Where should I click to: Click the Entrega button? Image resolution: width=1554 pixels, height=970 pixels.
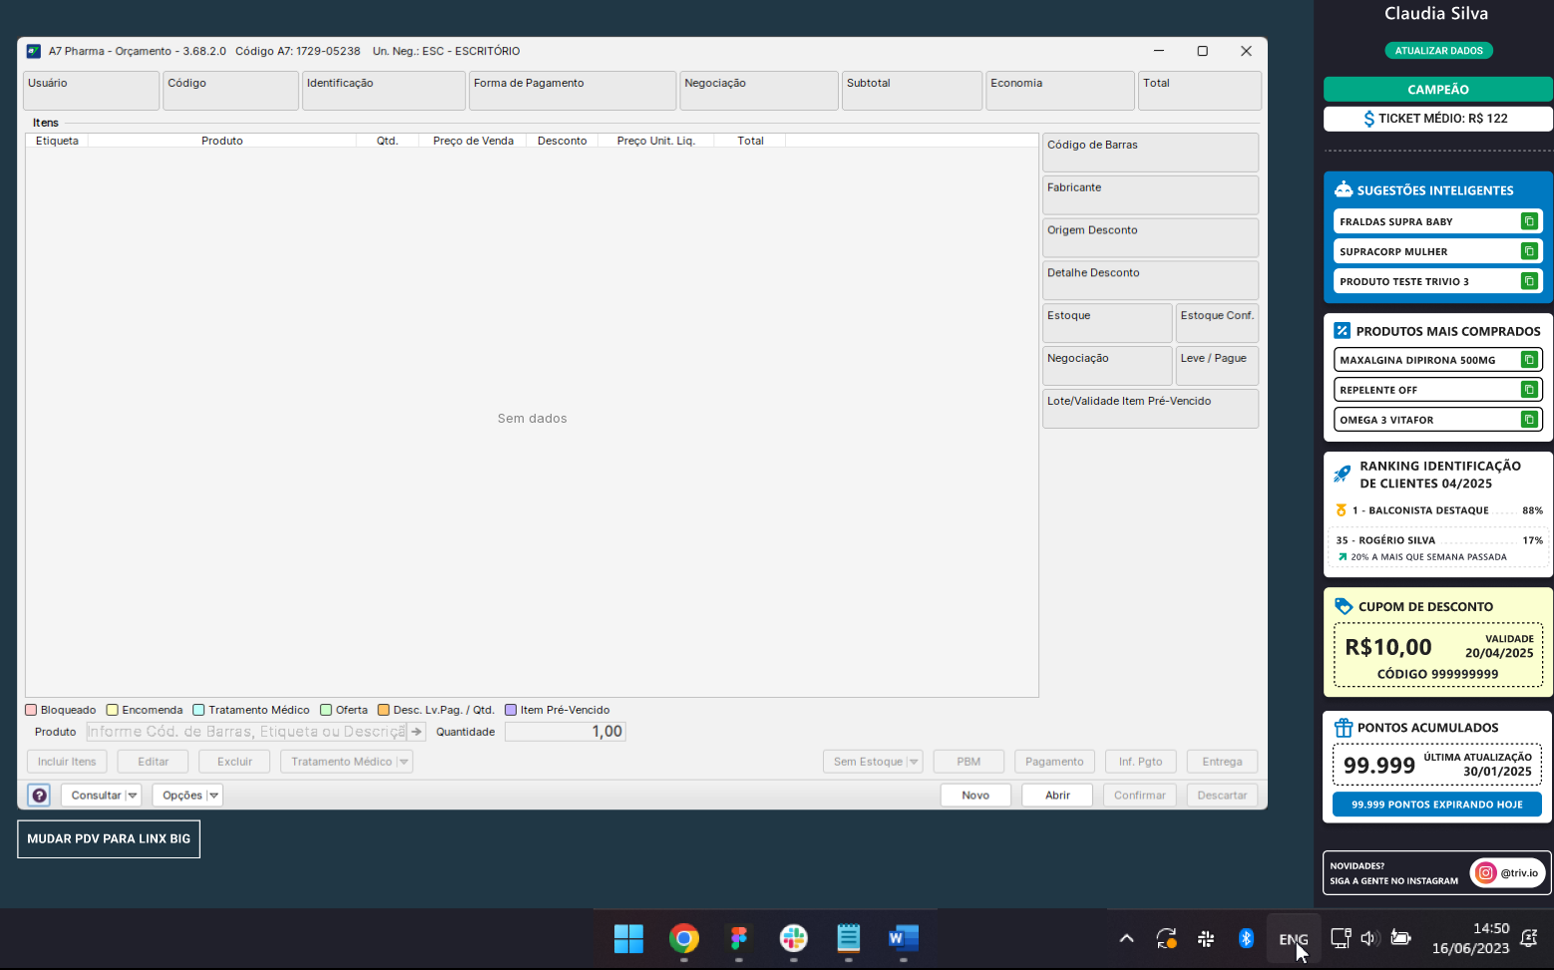tap(1222, 762)
